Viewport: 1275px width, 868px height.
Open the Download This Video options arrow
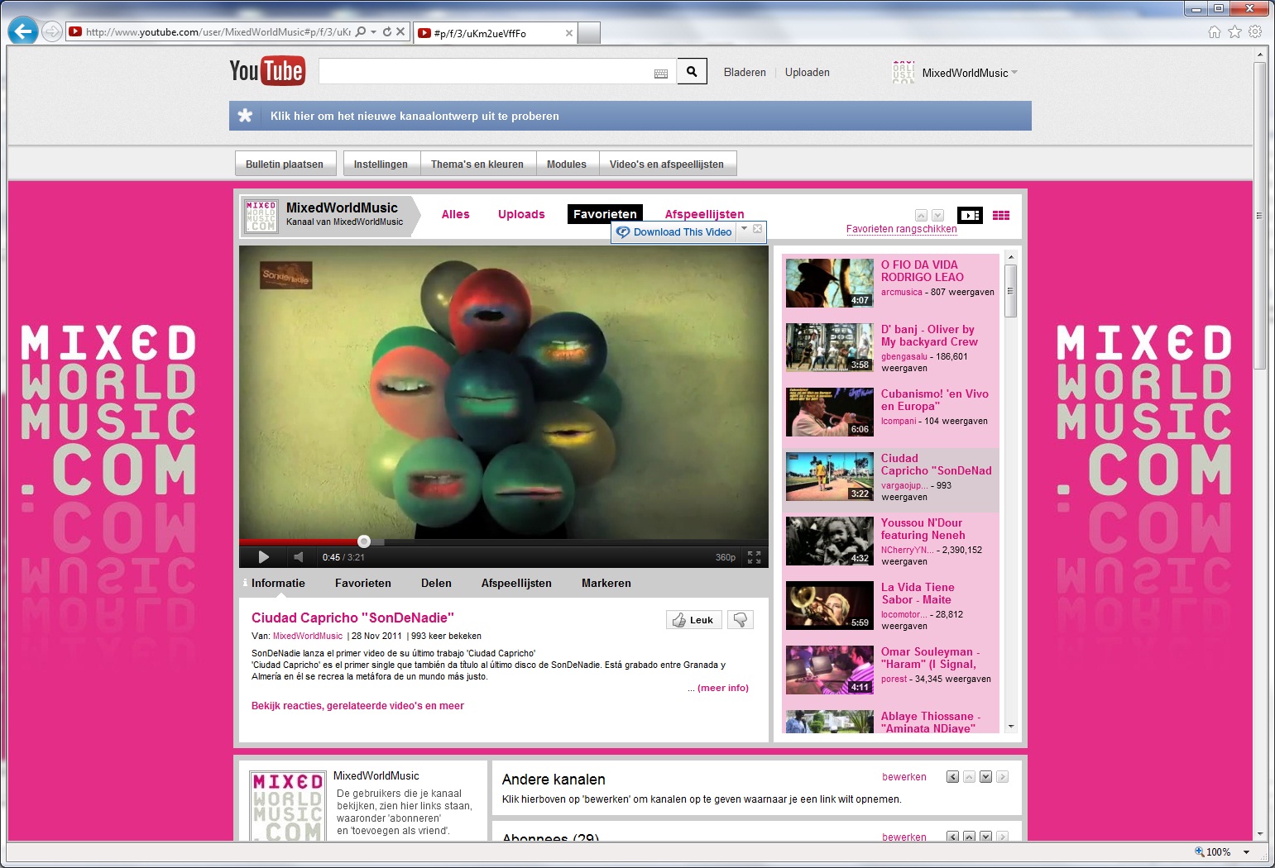744,228
